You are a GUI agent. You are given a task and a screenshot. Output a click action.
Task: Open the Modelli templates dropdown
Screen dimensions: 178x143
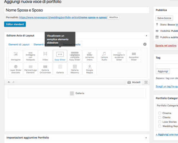134,82
